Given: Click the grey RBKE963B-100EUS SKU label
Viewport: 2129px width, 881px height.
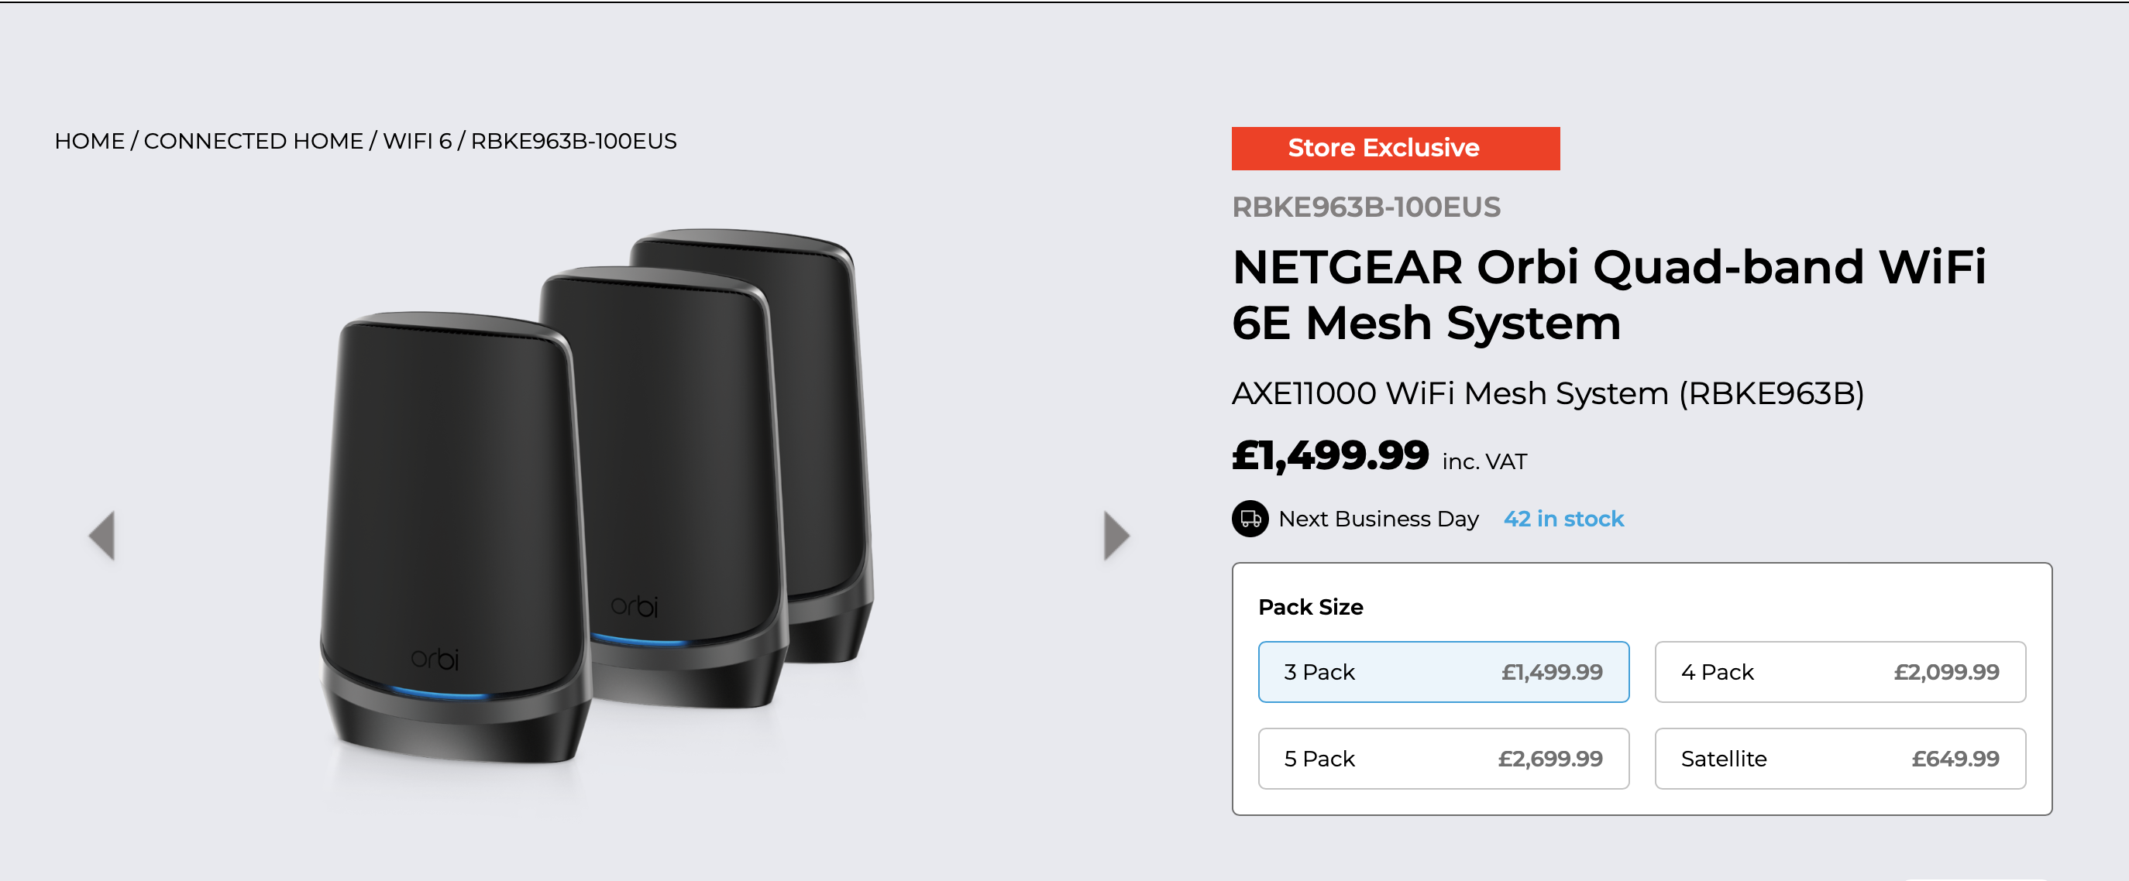Looking at the screenshot, I should point(1365,207).
